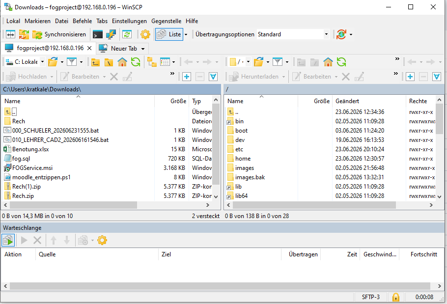
Task: Click the reconnect session globe icon
Action: pyautogui.click(x=341, y=34)
